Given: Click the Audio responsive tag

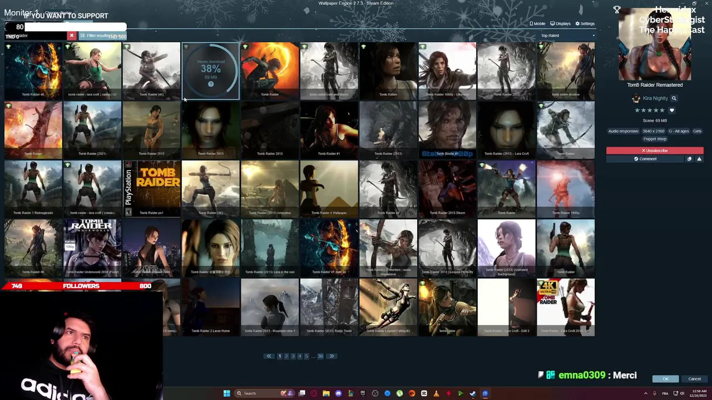Looking at the screenshot, I should tap(623, 131).
